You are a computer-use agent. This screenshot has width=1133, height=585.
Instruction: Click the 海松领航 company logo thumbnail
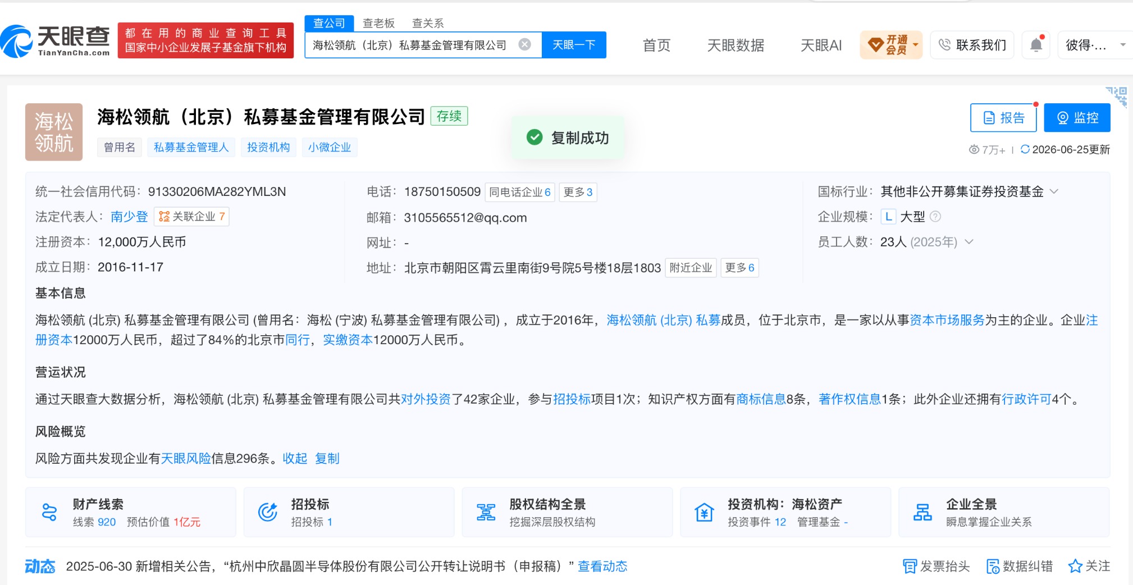(x=54, y=132)
